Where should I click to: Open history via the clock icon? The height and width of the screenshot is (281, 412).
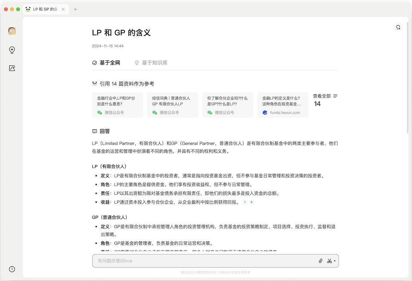[12, 269]
